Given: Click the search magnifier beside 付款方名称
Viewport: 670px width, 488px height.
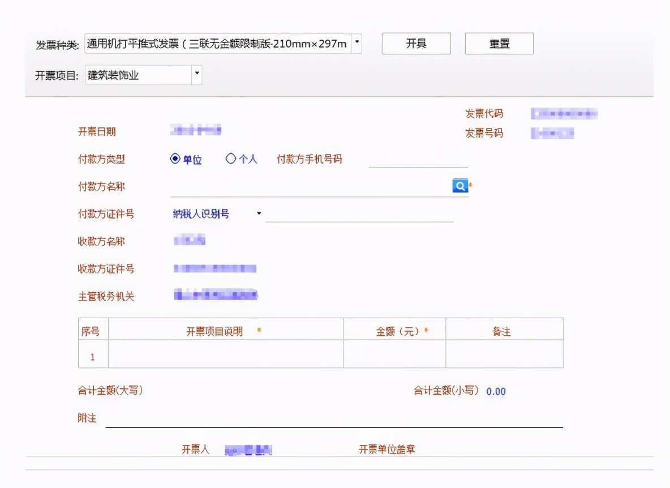Looking at the screenshot, I should [459, 186].
